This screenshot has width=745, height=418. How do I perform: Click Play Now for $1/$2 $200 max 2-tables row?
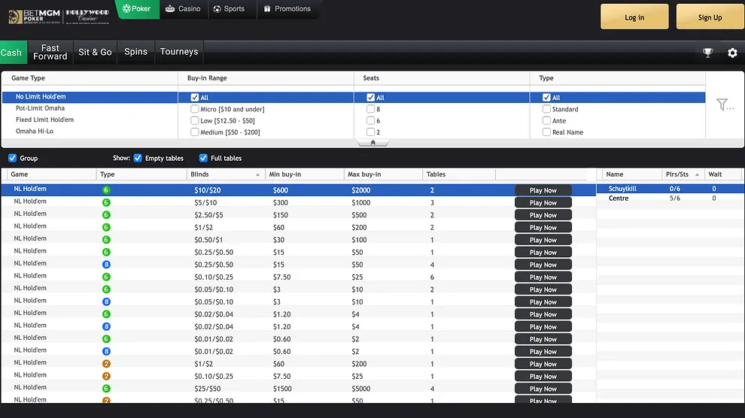pos(543,228)
